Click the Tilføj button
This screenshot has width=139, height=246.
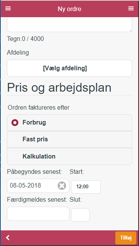[x=126, y=238]
